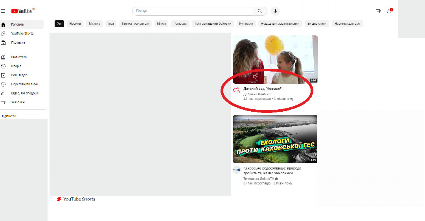This screenshot has width=425, height=221.
Task: Select the Нещодавні завантаження chip
Action: click(280, 24)
